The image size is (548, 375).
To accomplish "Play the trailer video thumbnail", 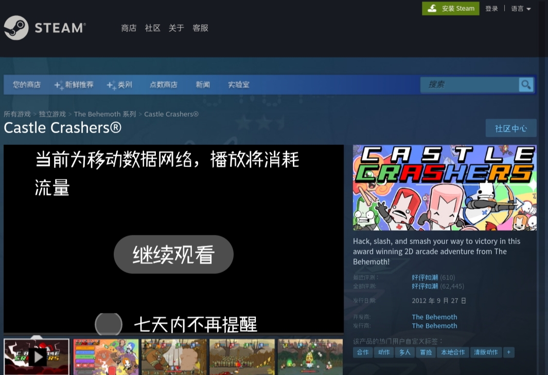I will (x=37, y=357).
